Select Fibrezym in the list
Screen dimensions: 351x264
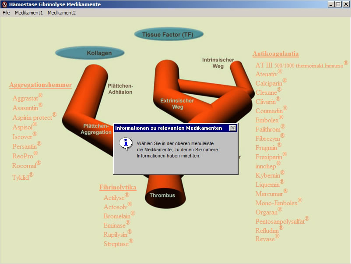(x=270, y=138)
